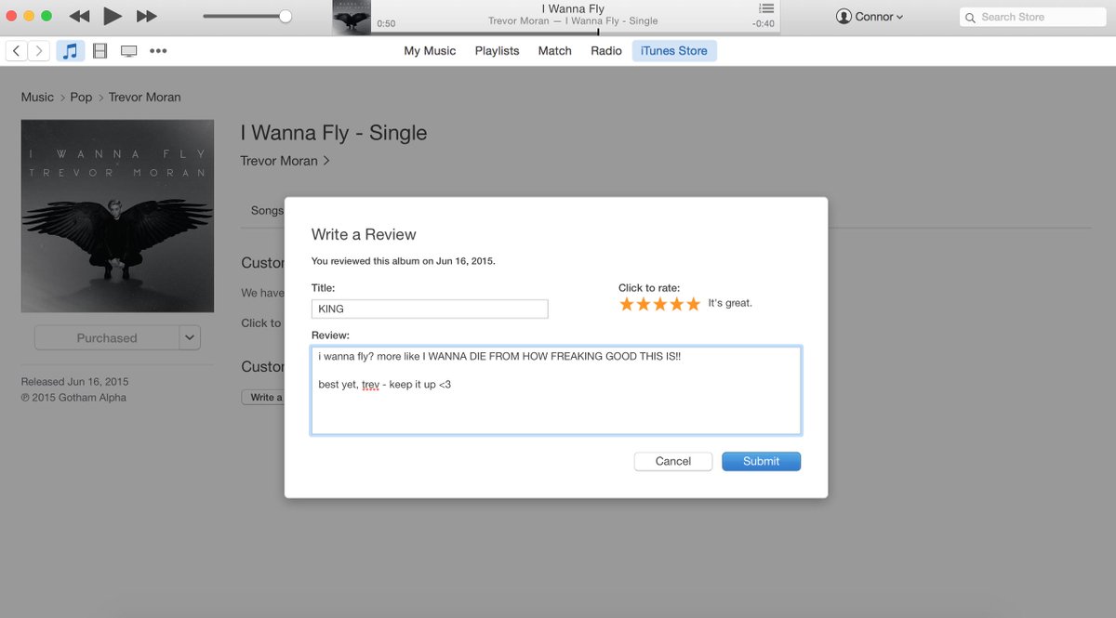The height and width of the screenshot is (618, 1116).
Task: Click the play button
Action: (113, 16)
